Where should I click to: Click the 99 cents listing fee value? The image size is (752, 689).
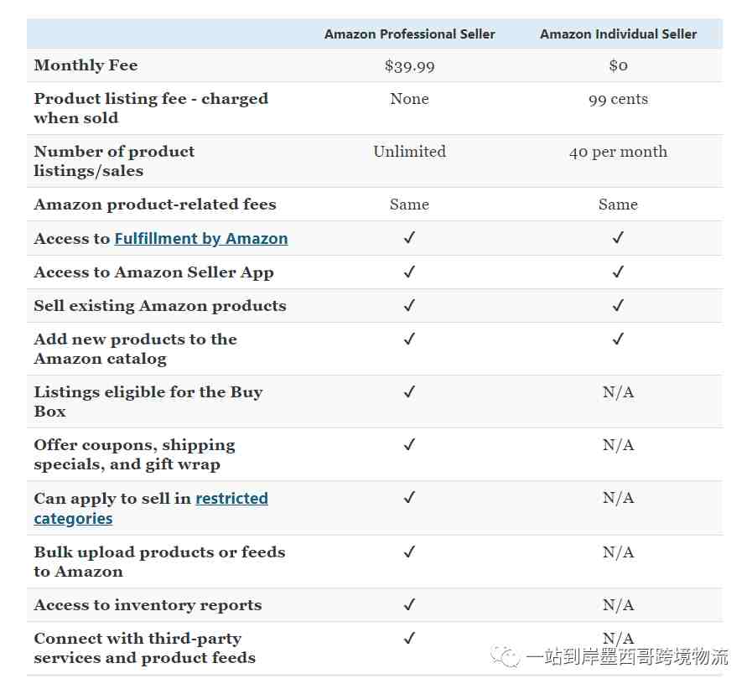click(618, 99)
